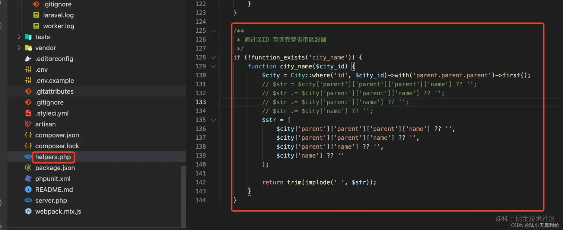Click the .styleci.yml file icon
This screenshot has width=563, height=230.
tap(28, 113)
